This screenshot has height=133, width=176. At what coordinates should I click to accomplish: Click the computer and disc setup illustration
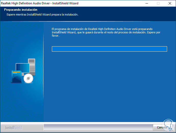23,71
